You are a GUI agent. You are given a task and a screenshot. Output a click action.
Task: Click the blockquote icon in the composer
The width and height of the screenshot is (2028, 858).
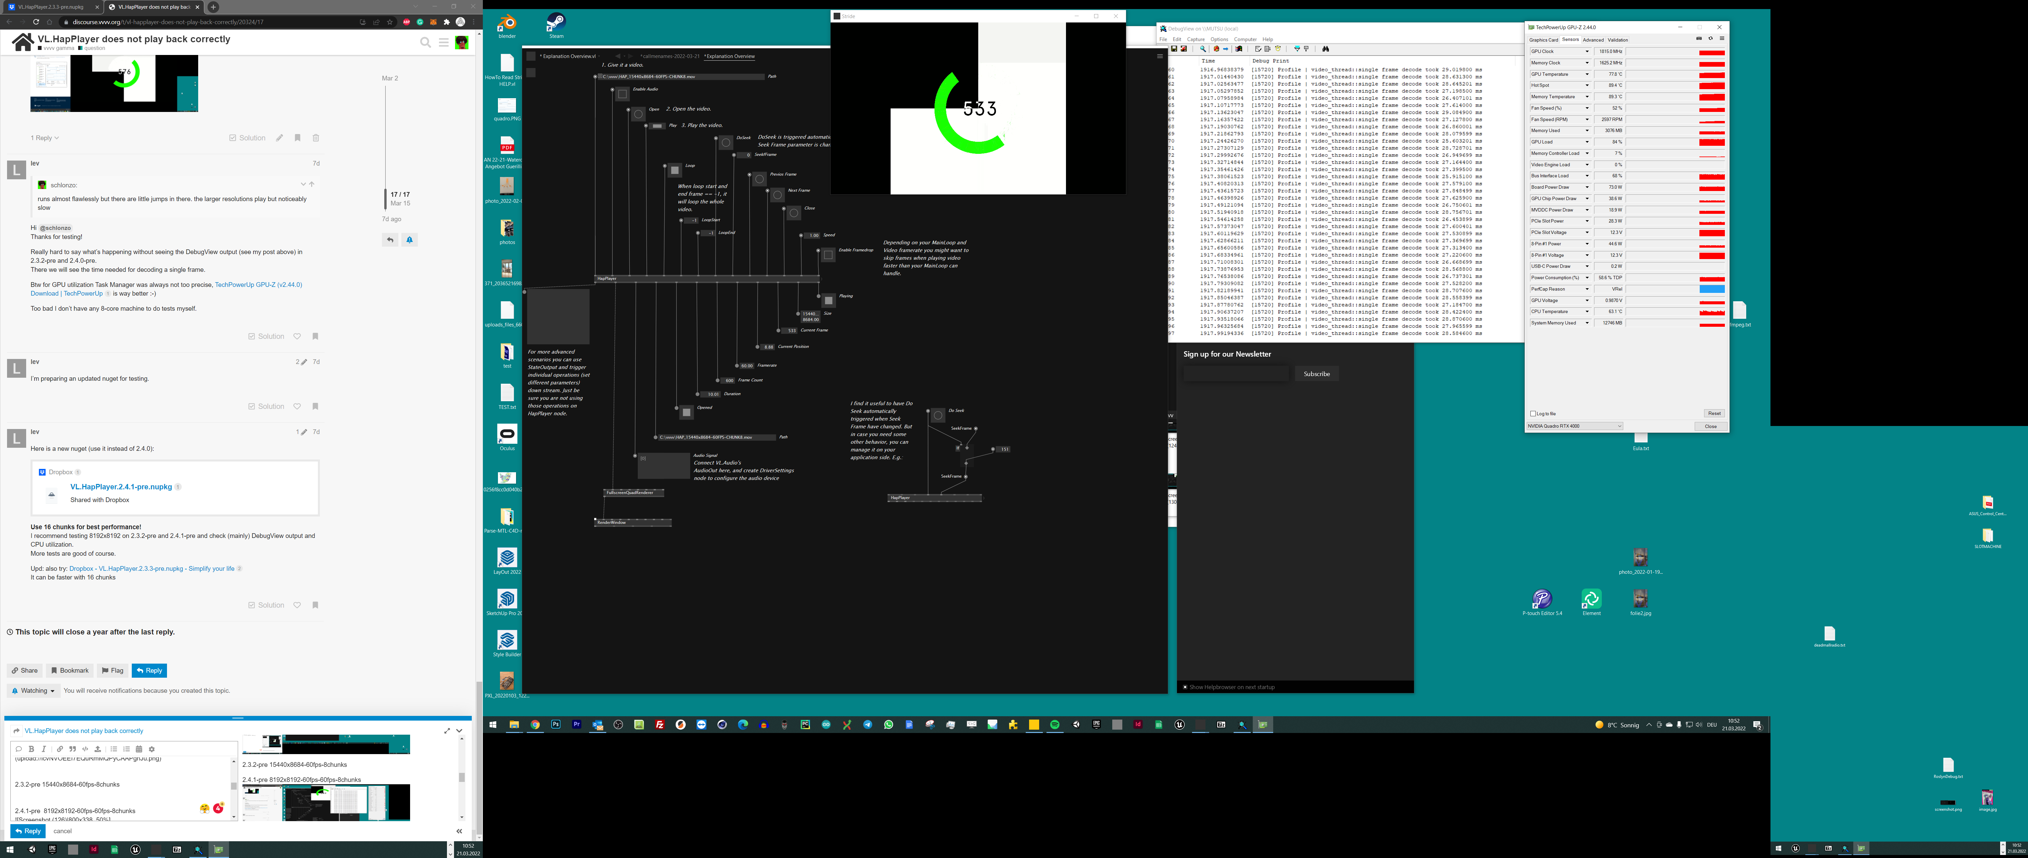[x=72, y=749]
